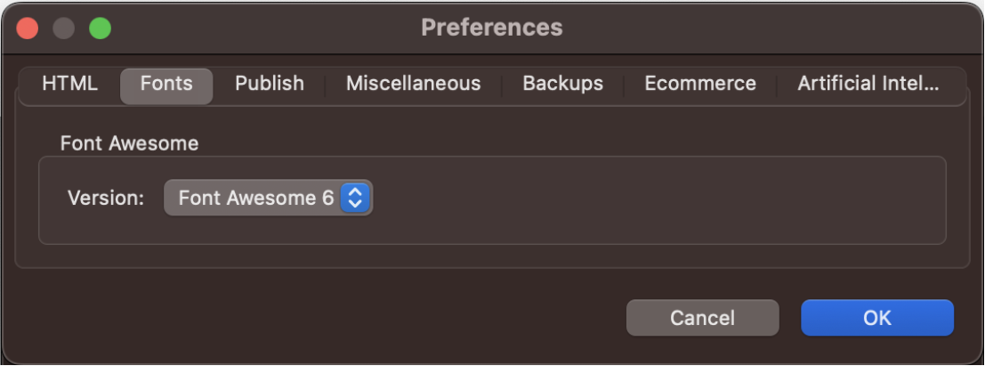
Task: Go to the Miscellaneous tab
Action: pyautogui.click(x=413, y=84)
